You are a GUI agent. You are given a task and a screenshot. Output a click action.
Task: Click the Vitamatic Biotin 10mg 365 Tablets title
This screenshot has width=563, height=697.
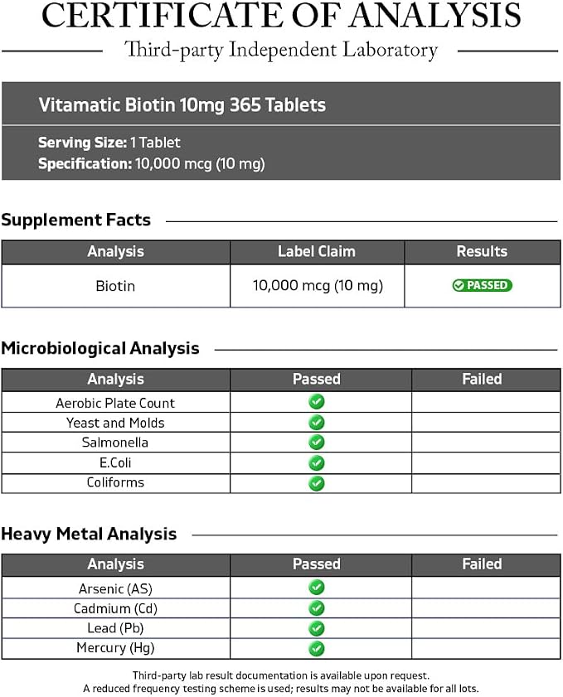(182, 105)
